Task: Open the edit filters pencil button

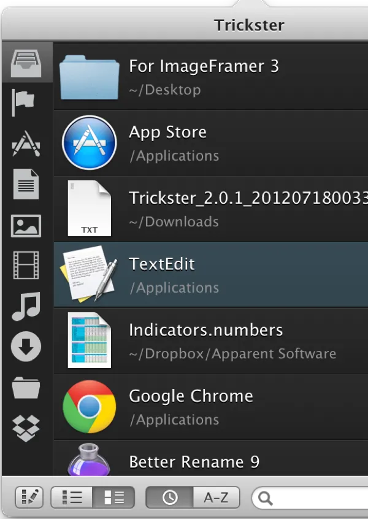Action: pos(29,497)
